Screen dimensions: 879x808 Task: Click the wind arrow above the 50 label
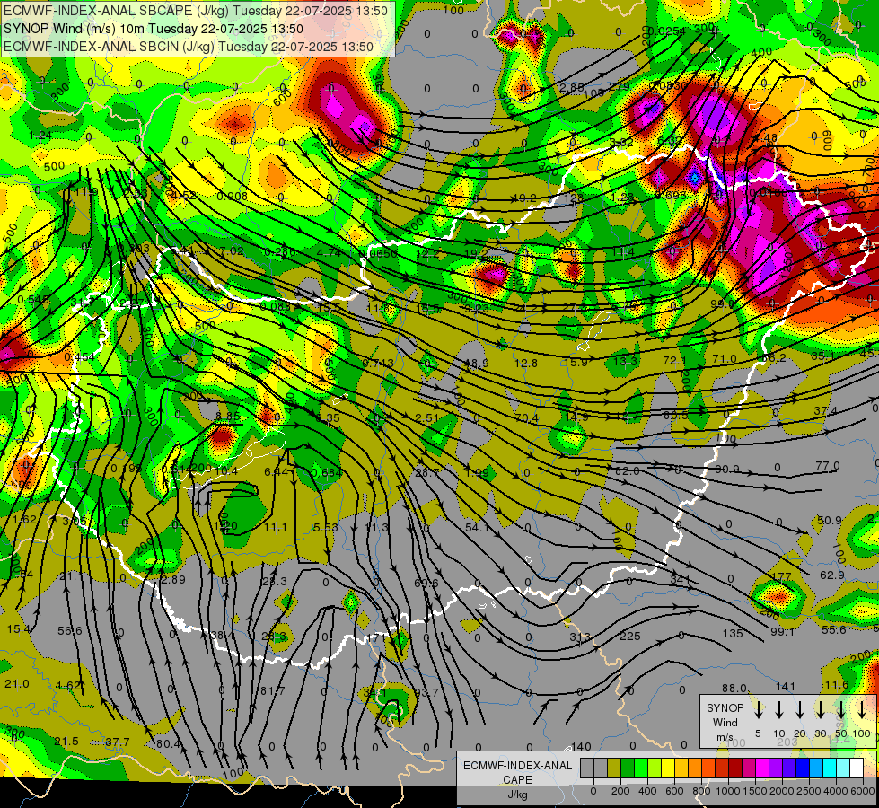(841, 709)
